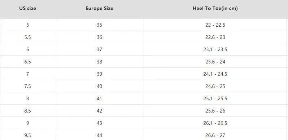Image resolution: width=288 pixels, height=140 pixels.
Task: Select Europe size 37 cell
Action: (x=99, y=49)
